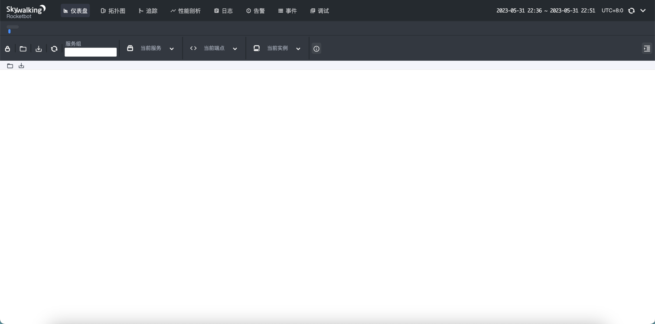Click the import folder icon in dark toolbar
This screenshot has width=655, height=324.
coord(23,49)
